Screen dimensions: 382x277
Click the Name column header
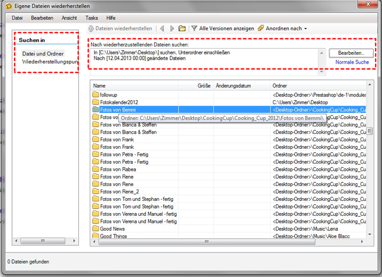tap(134, 86)
